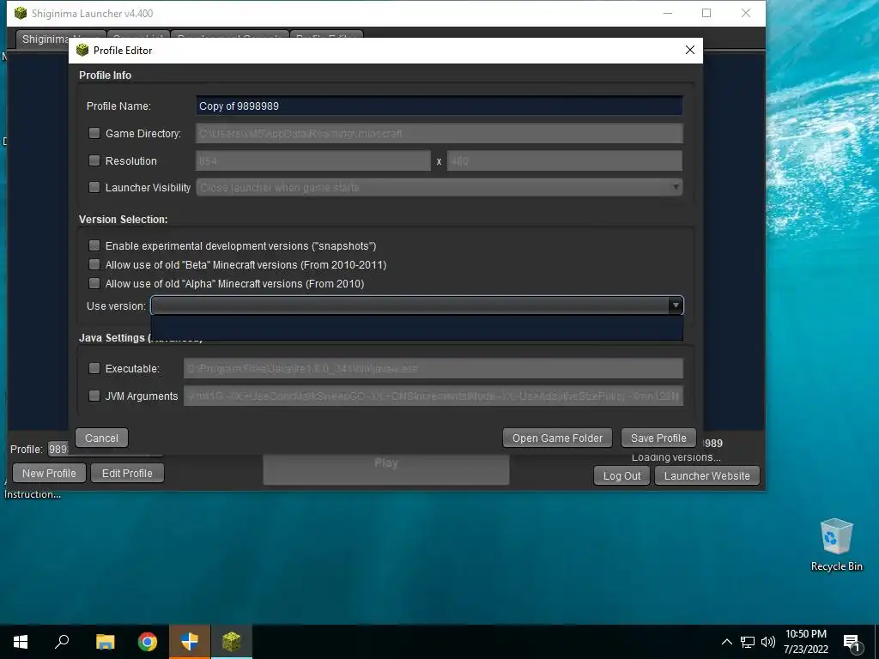Expand the Use version dropdown arrow
The image size is (879, 659).
point(676,305)
